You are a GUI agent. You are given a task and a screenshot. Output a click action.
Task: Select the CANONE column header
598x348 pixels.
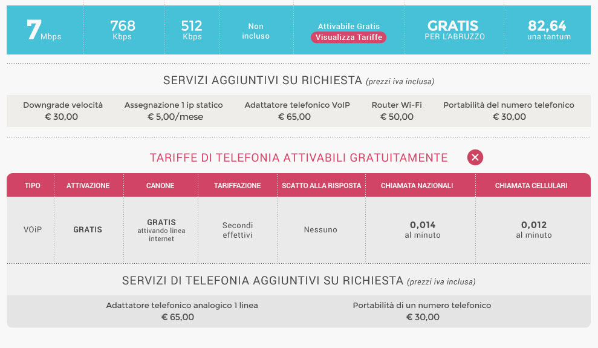pos(160,185)
